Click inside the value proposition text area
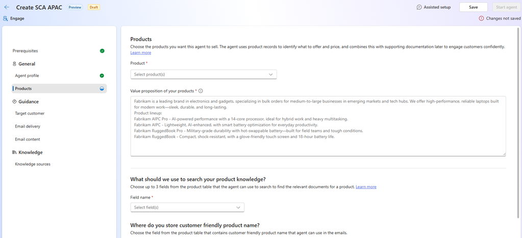This screenshot has height=238, width=522. click(x=318, y=146)
